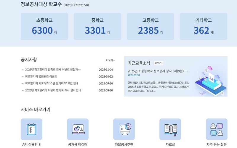Click the 자료실 label

coord(170,144)
